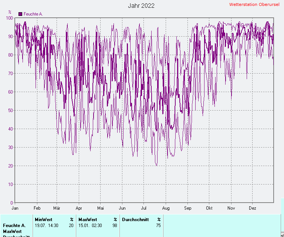Click the '80' value on y-axis
The image size is (284, 237).
coord(11,55)
